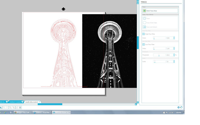The height and width of the screenshot is (125, 200).
Task: Click the High Pass value stepper arrows
Action: point(174,38)
